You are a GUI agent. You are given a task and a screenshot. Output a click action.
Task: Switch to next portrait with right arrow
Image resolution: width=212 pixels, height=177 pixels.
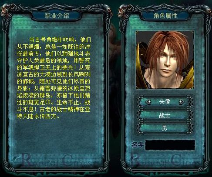(182, 102)
